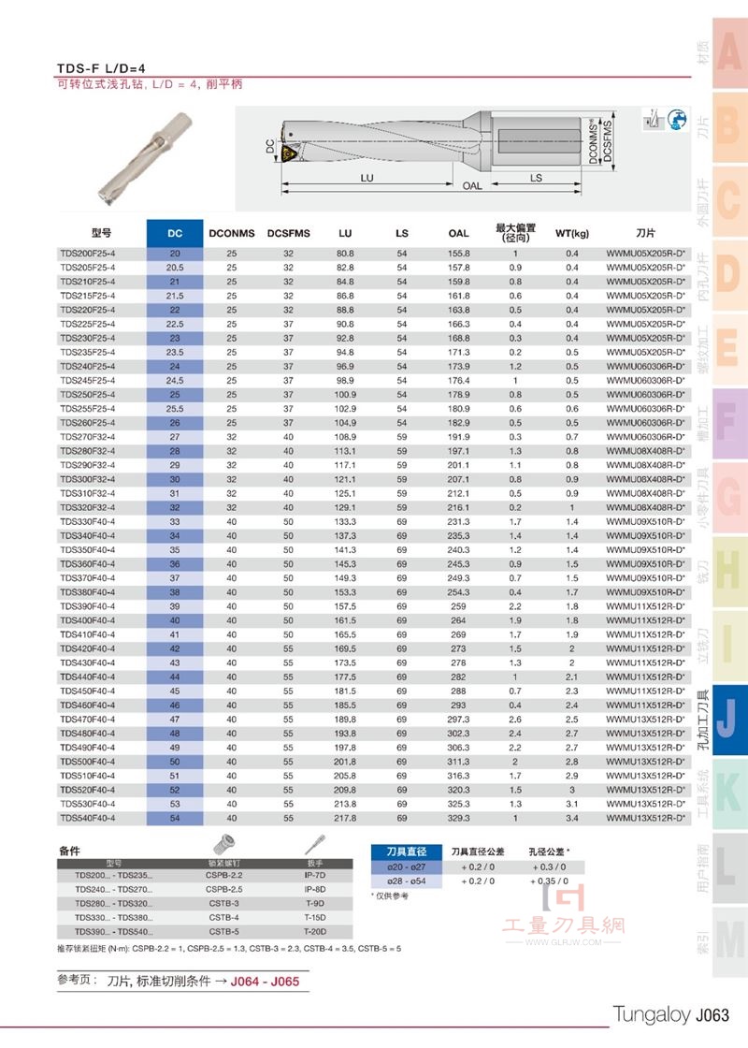
Task: Click the WT(kg) column header
Action: [x=572, y=233]
